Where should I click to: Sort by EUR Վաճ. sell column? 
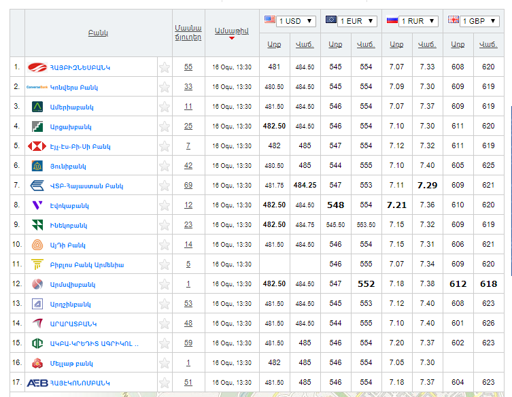[x=366, y=45]
